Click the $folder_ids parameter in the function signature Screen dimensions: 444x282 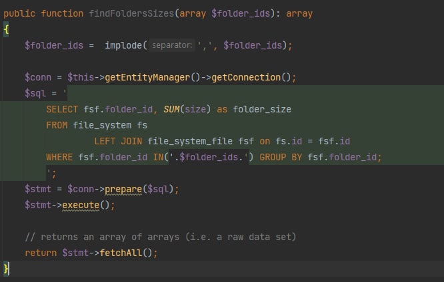click(241, 13)
